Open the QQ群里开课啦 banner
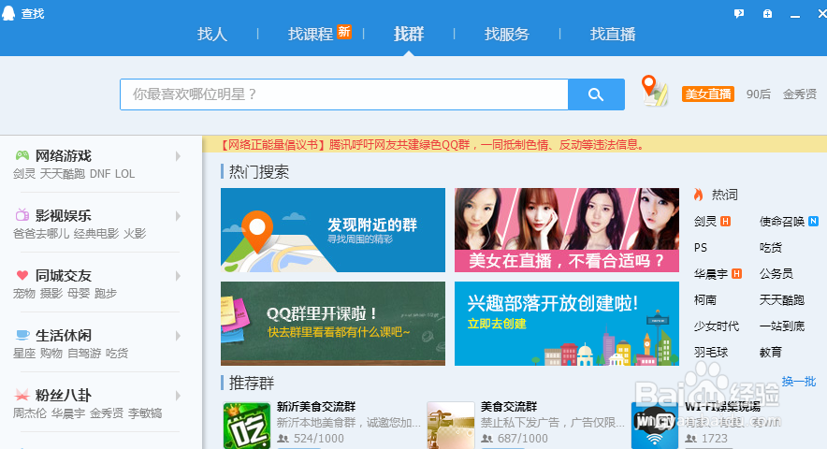Viewport: 827px width, 449px height. [x=333, y=324]
